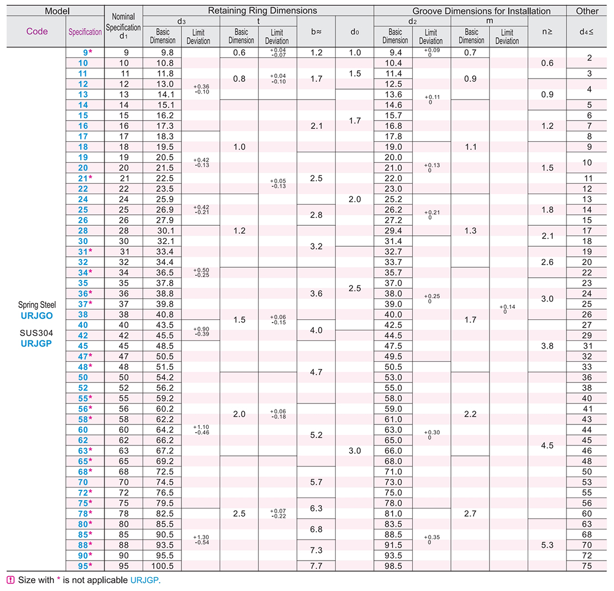Select the d2 value 98.5
The height and width of the screenshot is (591, 614).
click(x=393, y=566)
